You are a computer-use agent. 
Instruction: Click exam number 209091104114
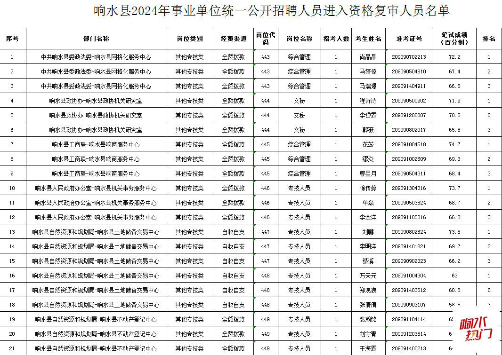pos(409,320)
